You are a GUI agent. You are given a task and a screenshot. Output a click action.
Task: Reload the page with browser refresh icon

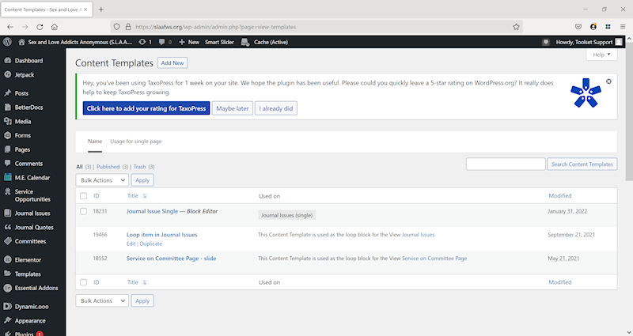pyautogui.click(x=40, y=27)
